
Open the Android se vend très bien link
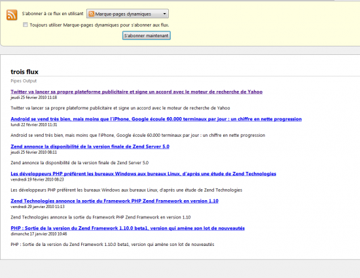tap(156, 119)
